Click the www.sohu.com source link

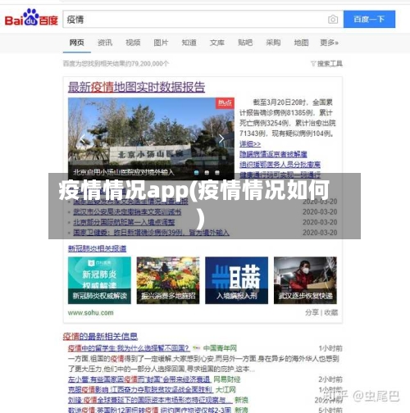[x=90, y=313]
